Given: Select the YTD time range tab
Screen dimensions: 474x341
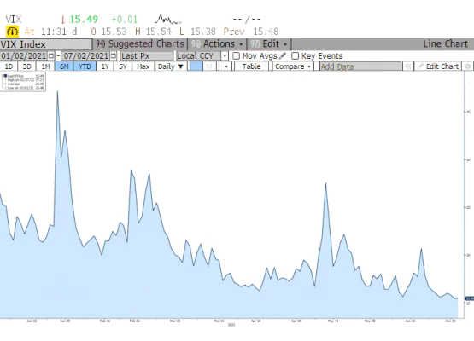Looking at the screenshot, I should (85, 66).
